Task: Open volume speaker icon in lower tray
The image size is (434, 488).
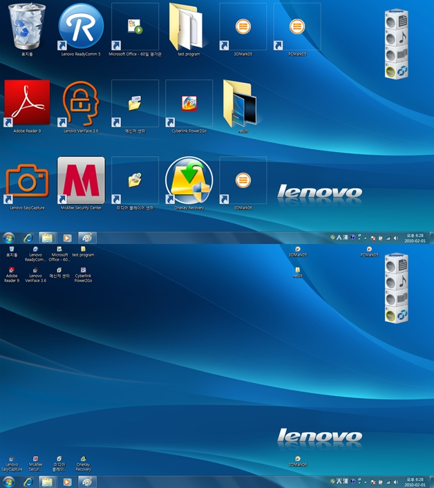Action: 395,482
